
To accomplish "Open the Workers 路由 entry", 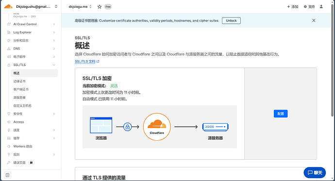I will coord(23,146).
